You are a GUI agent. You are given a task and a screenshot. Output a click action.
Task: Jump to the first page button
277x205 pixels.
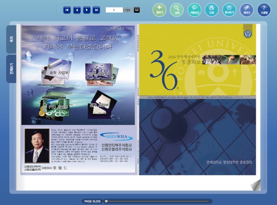tap(67, 10)
